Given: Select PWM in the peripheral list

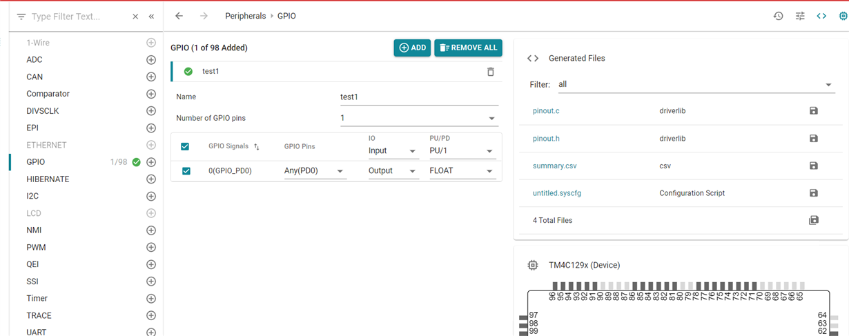Looking at the screenshot, I should tap(36, 247).
